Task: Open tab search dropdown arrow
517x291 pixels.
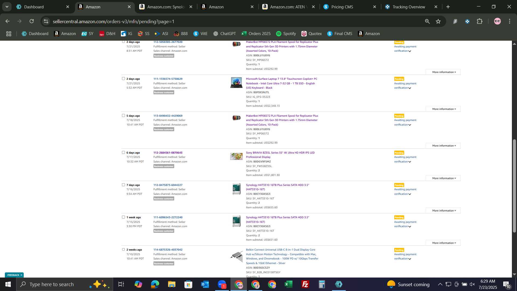Action: 7,7
